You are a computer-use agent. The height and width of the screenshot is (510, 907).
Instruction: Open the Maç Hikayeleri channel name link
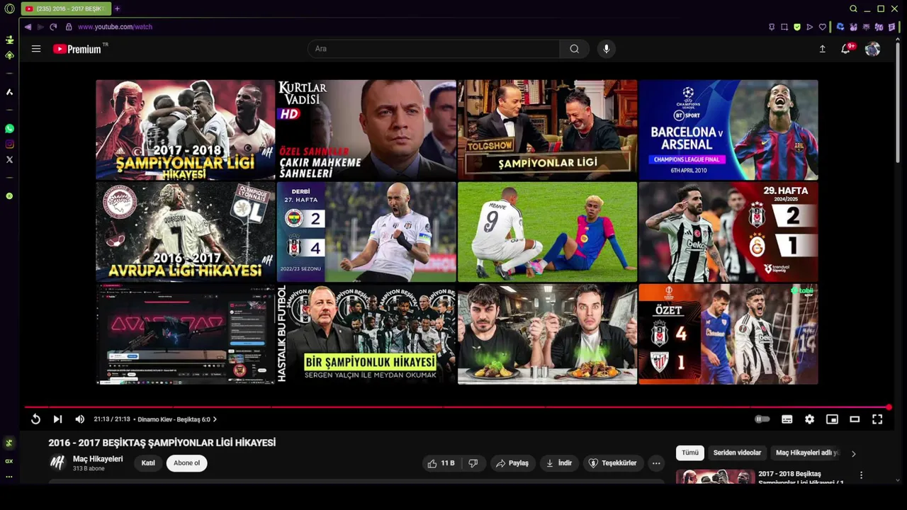(98, 459)
